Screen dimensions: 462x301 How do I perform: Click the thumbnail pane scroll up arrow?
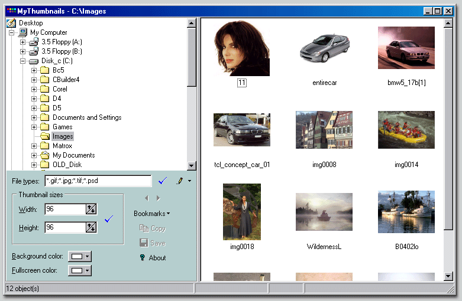point(448,23)
